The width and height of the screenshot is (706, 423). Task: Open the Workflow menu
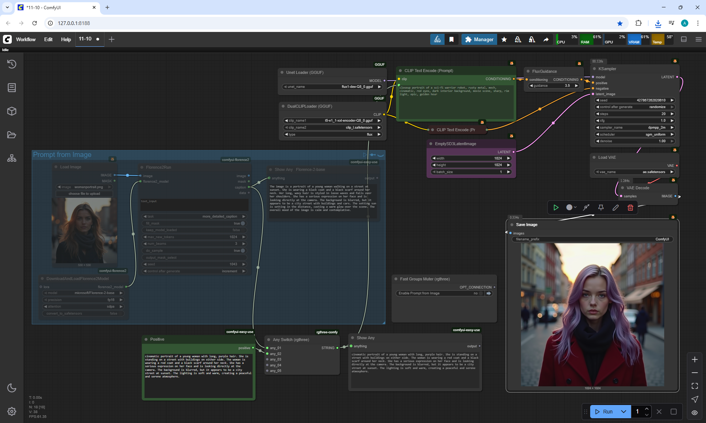[x=26, y=39]
